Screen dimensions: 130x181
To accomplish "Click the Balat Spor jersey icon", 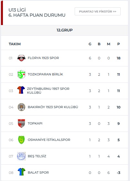I will 22,172.
